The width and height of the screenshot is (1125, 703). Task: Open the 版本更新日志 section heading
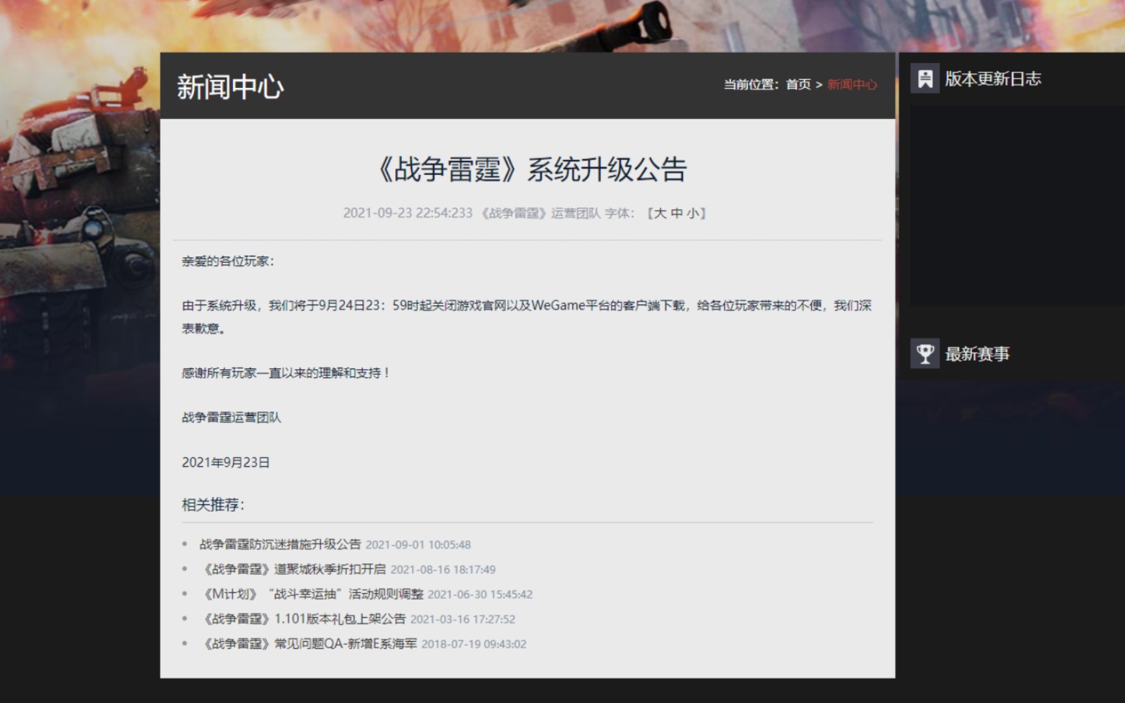[993, 79]
